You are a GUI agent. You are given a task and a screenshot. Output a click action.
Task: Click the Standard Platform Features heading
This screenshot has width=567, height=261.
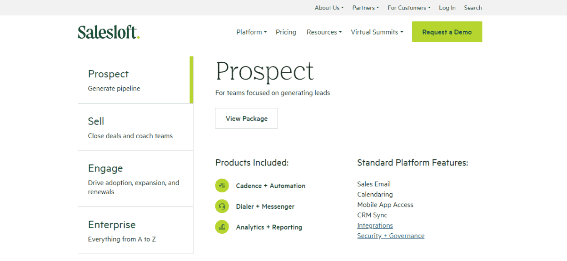coord(413,162)
